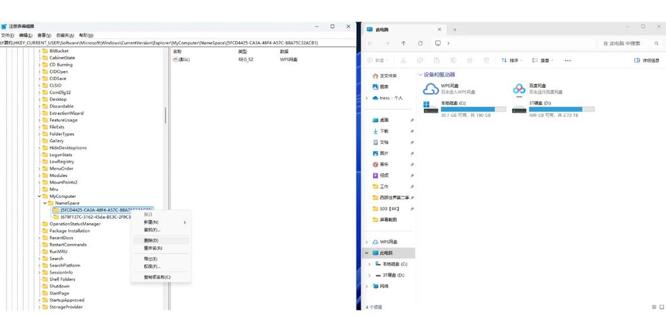This screenshot has width=666, height=316.
Task: Open the 帮助(H) menu
Action: click(86, 35)
